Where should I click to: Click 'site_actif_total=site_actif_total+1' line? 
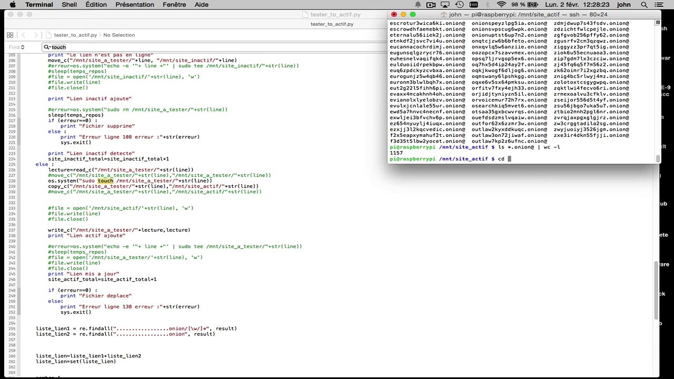[102, 280]
